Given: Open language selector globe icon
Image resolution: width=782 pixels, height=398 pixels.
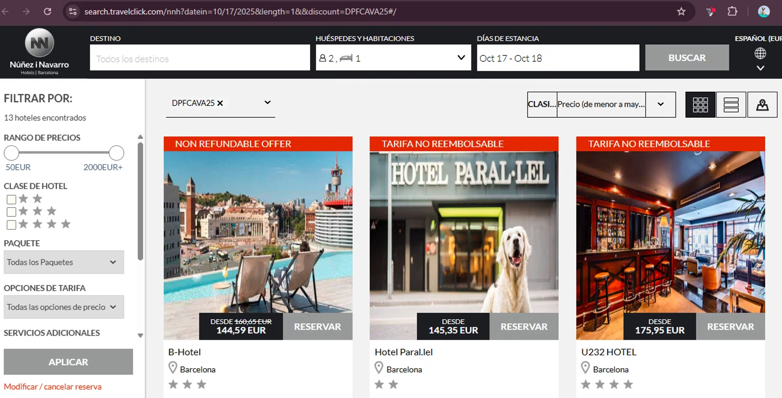Looking at the screenshot, I should click(x=760, y=53).
